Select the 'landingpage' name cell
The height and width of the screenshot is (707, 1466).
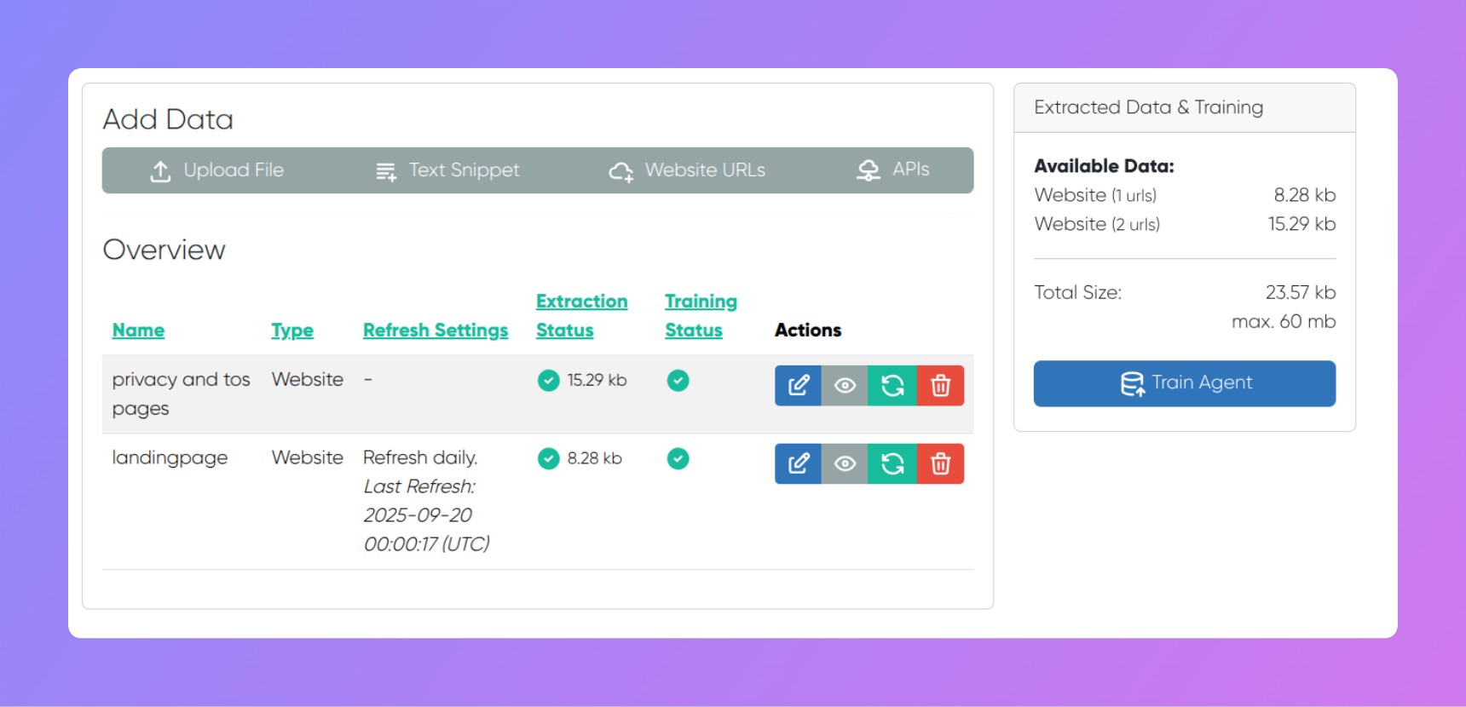pos(170,458)
